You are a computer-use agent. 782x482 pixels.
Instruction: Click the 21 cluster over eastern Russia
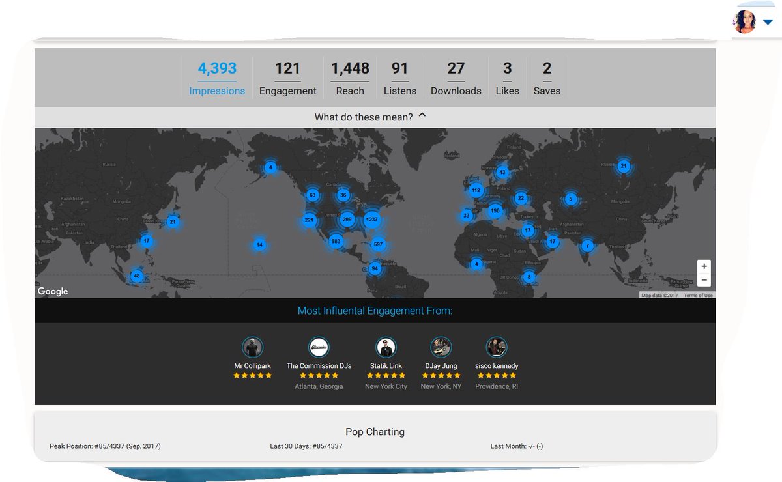pyautogui.click(x=624, y=166)
